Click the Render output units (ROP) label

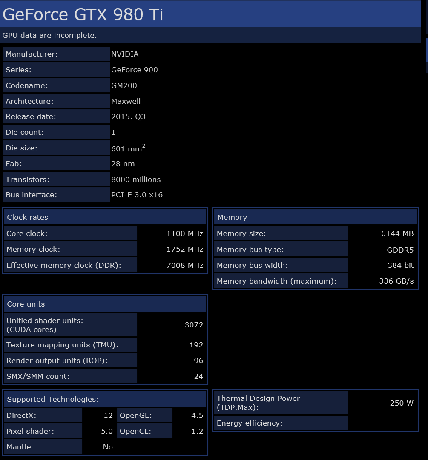point(71,361)
